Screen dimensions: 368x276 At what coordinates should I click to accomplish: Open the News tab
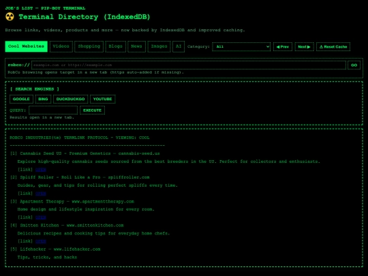136,46
